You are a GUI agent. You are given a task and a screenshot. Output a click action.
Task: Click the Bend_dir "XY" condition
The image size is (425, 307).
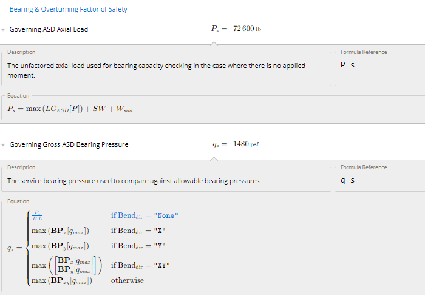click(140, 265)
